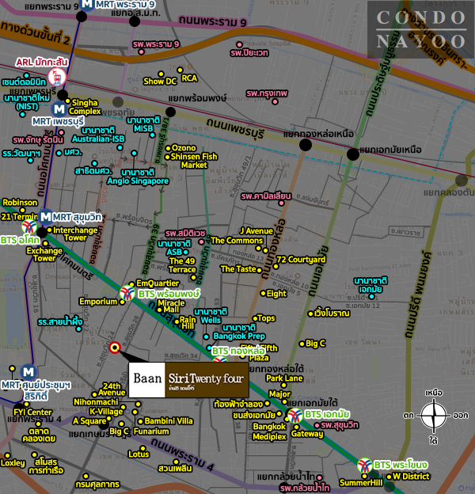The image size is (475, 494).
Task: Select the BTS เอกมัย station icon
Action: tap(294, 416)
